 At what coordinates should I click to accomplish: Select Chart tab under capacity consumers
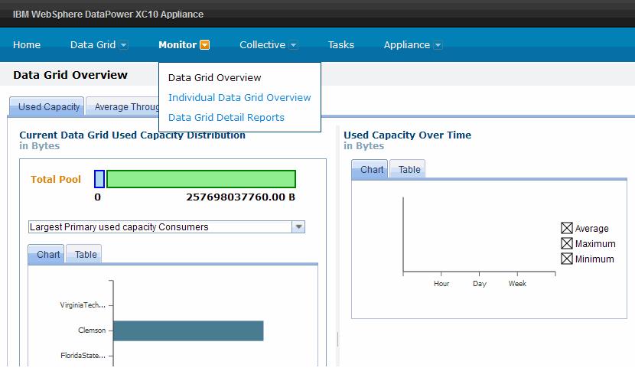point(46,254)
